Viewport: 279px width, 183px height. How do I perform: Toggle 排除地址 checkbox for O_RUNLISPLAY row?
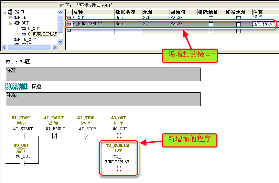click(211, 24)
